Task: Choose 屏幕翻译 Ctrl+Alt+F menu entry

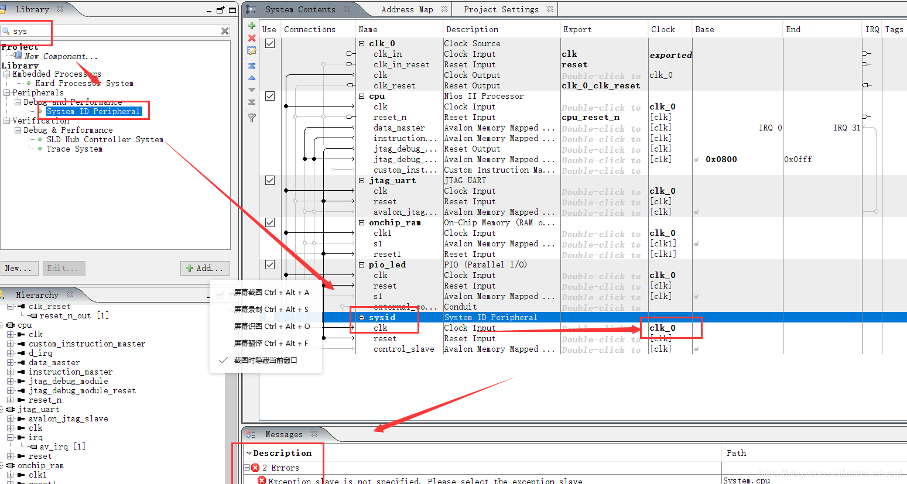Action: [271, 343]
